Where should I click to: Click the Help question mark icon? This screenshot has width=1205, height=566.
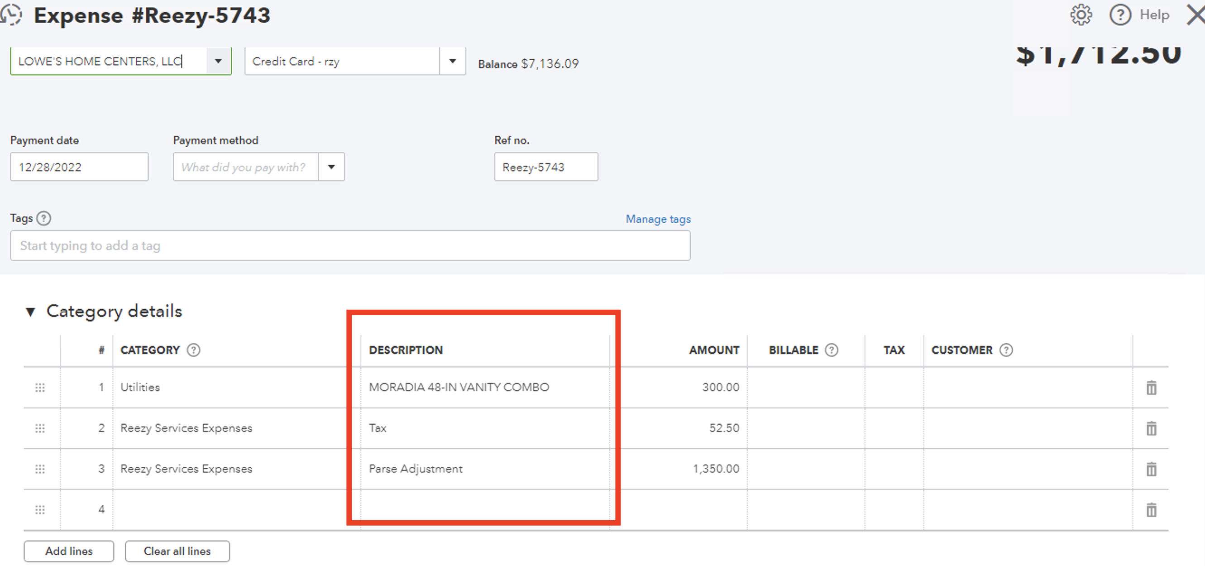point(1121,14)
